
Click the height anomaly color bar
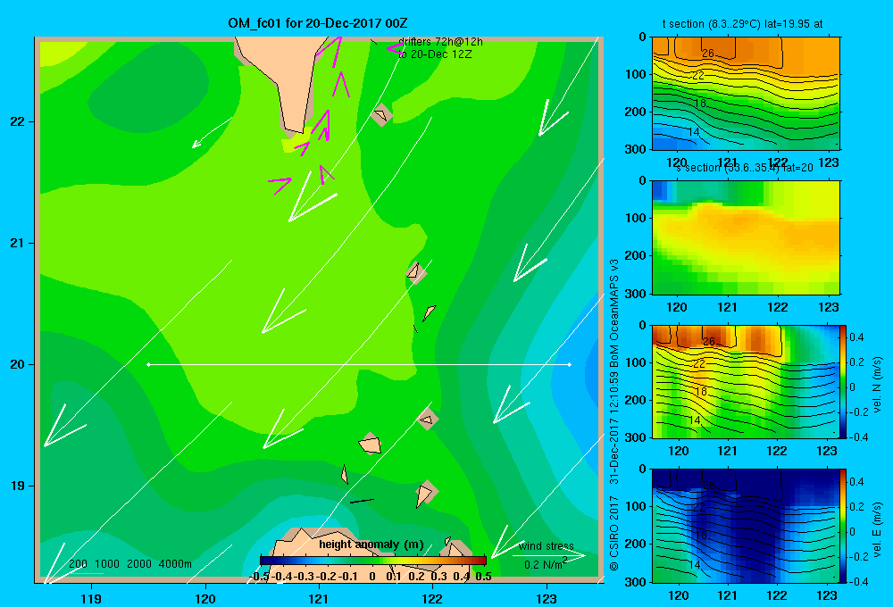[x=373, y=561]
